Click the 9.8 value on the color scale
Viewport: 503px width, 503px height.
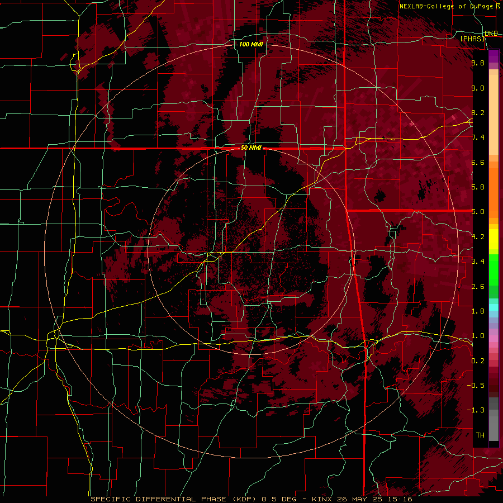pos(478,63)
